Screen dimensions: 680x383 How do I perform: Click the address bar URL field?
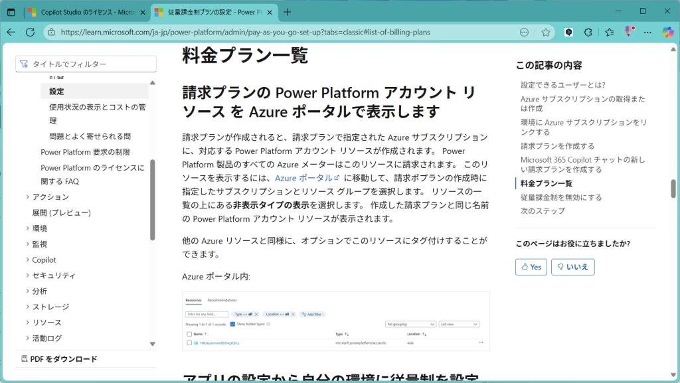pos(246,32)
